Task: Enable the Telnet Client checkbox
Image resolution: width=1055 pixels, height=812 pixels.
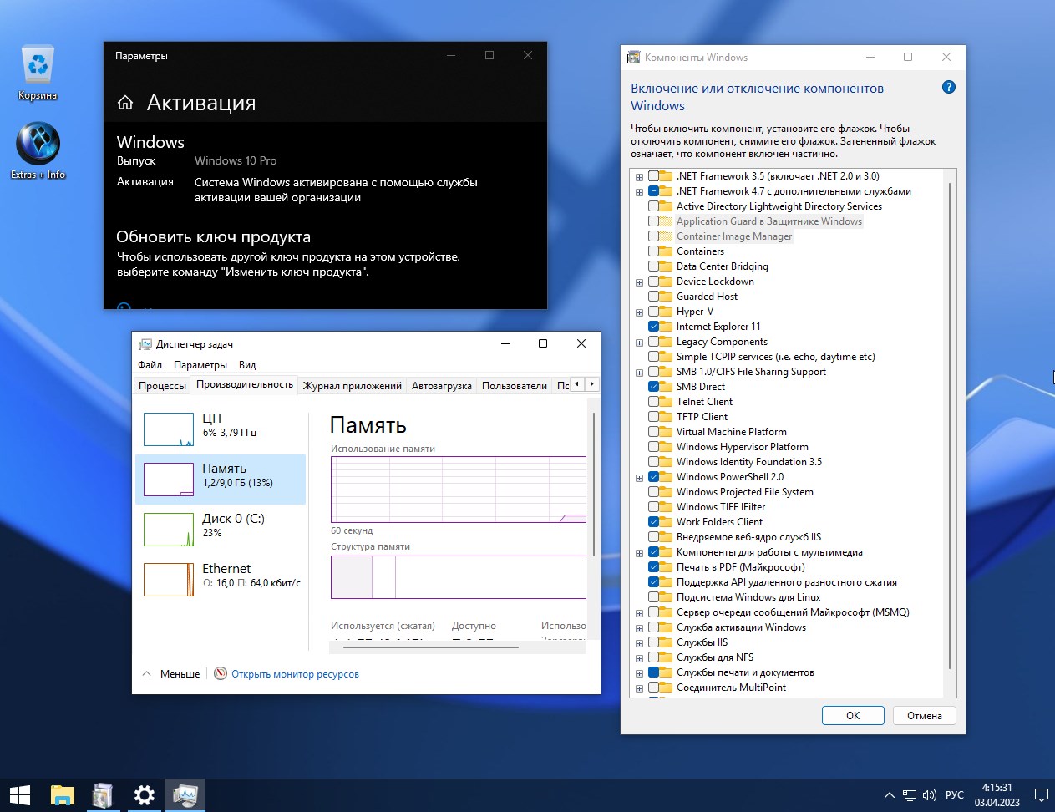Action: [x=654, y=402]
